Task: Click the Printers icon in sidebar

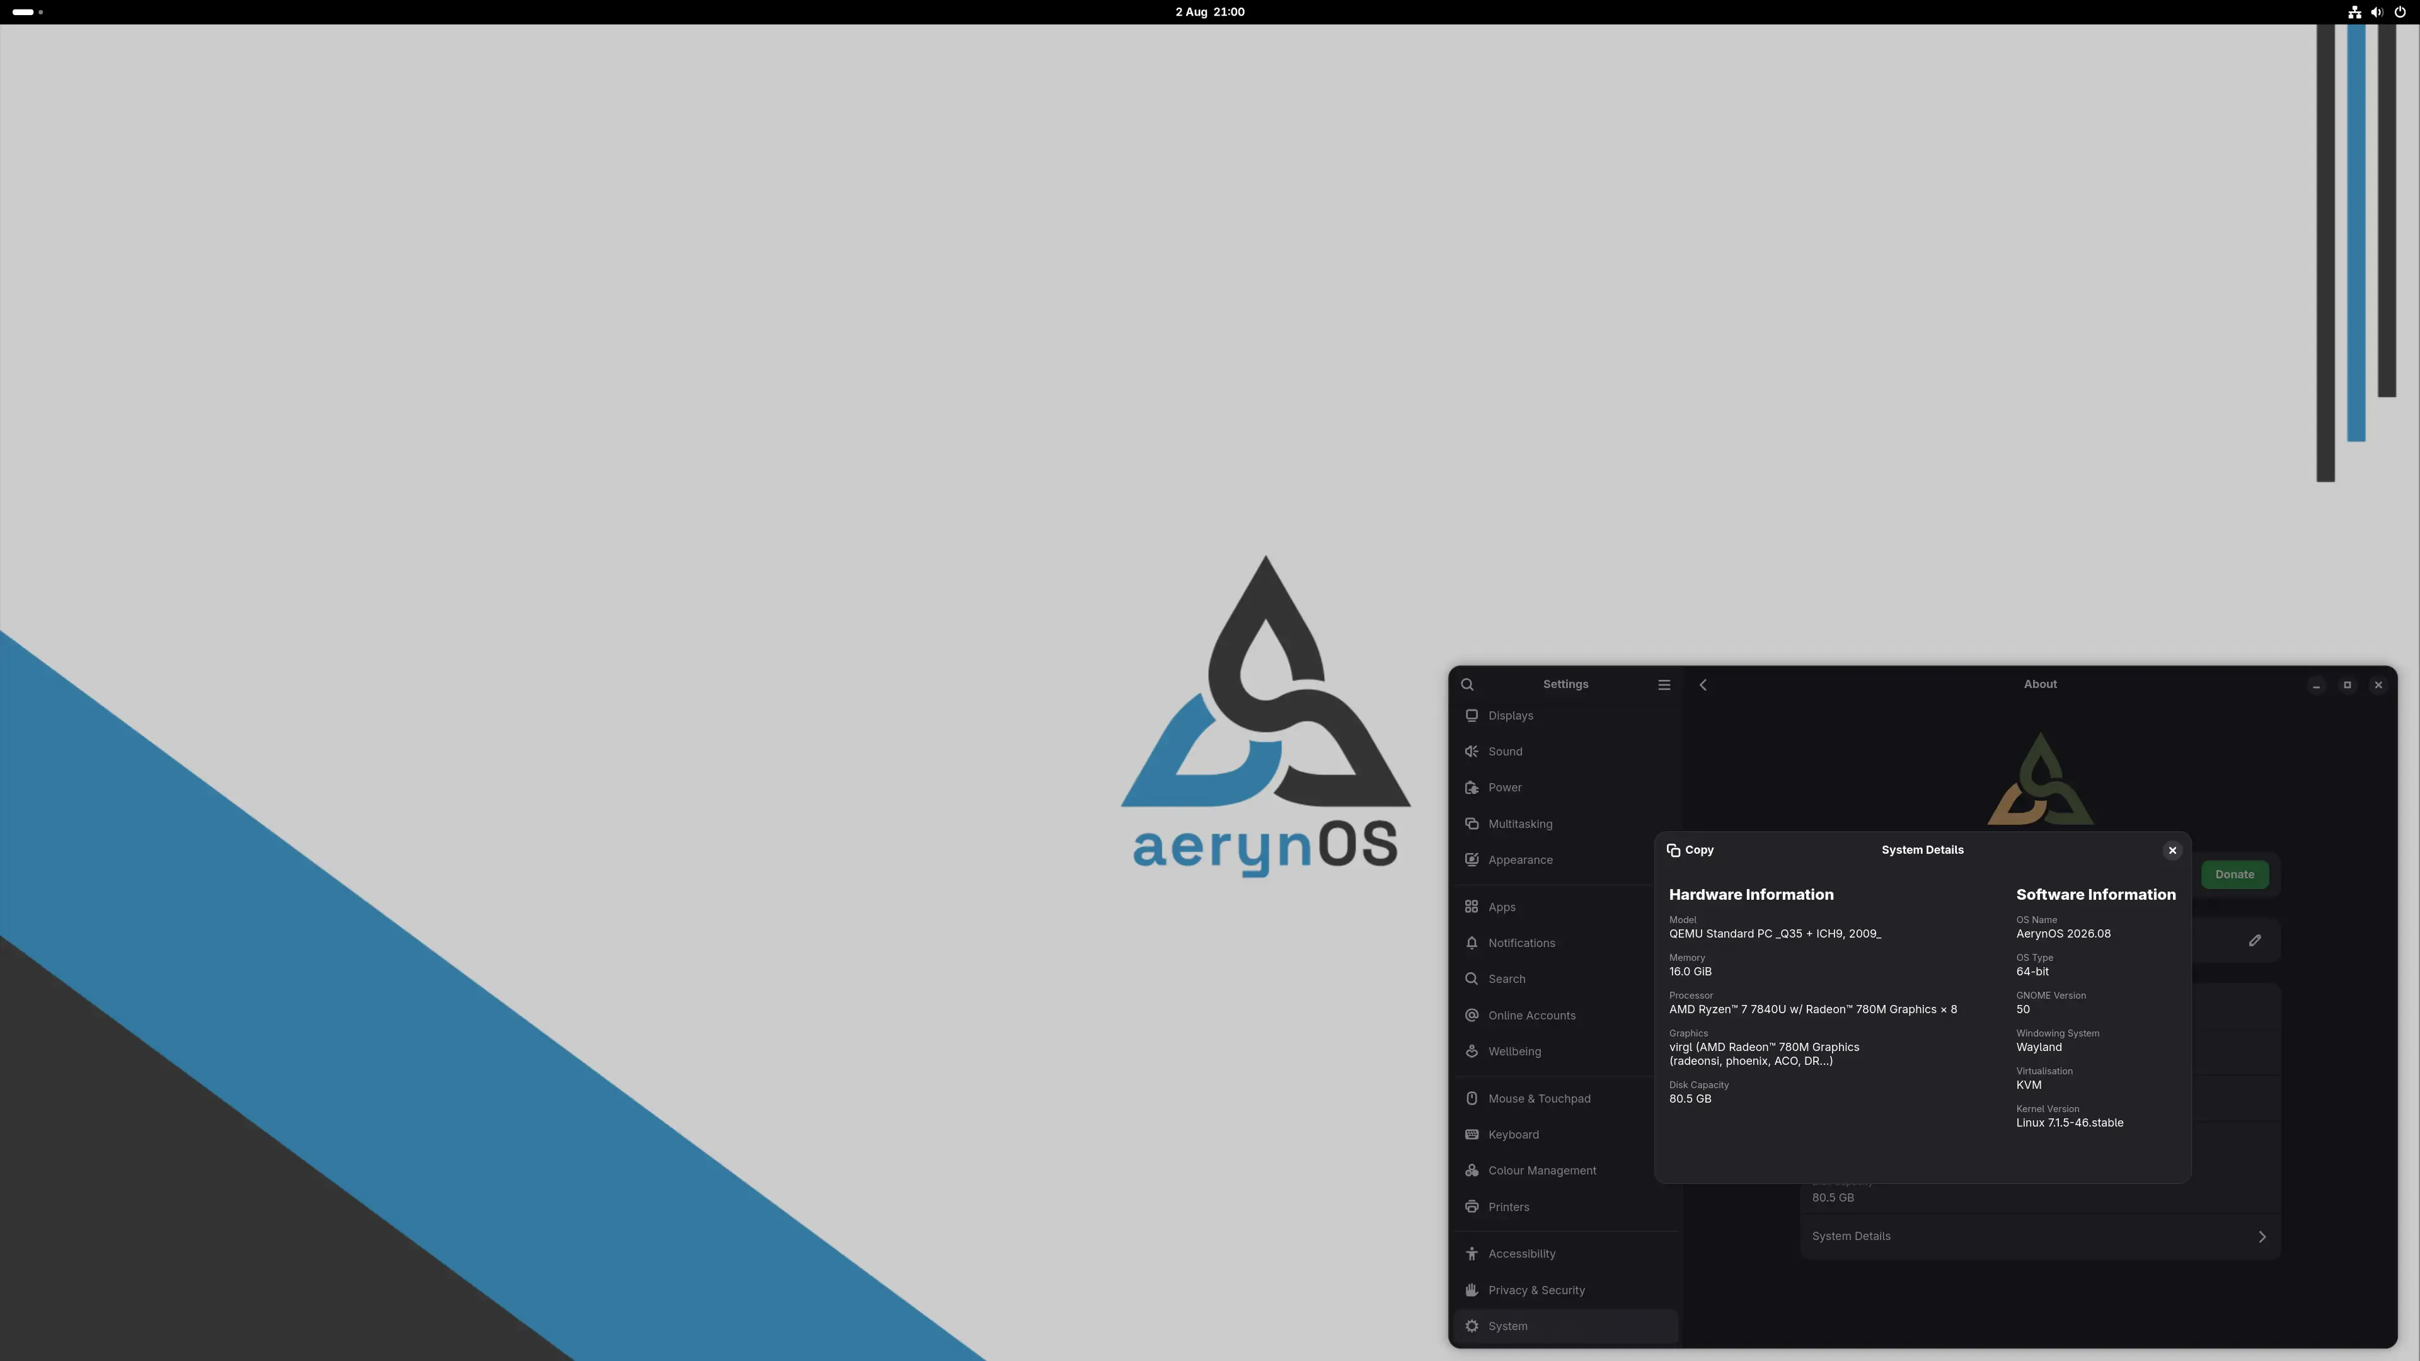Action: point(1472,1207)
